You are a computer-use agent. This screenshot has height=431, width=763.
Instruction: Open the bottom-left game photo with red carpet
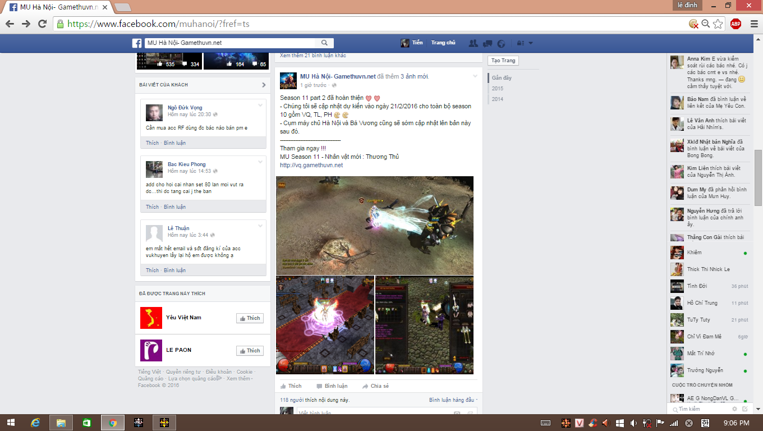(x=325, y=325)
